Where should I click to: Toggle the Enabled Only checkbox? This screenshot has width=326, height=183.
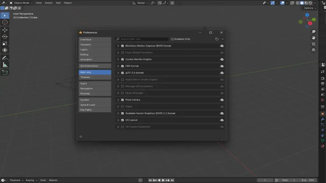point(172,39)
